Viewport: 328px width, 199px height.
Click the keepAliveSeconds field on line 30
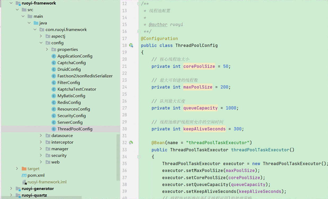pos(205,129)
